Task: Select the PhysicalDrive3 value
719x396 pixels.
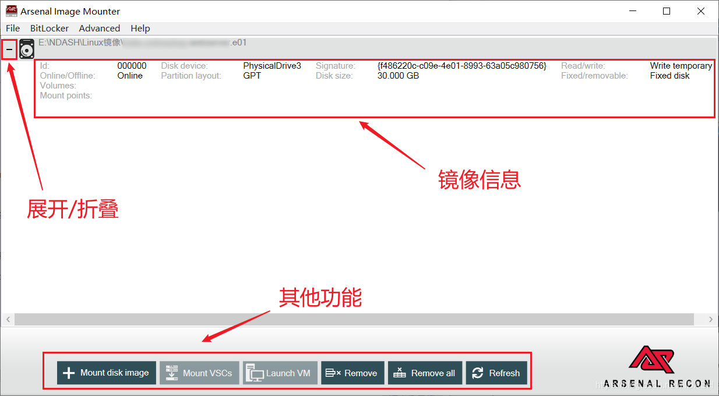Action: [272, 66]
